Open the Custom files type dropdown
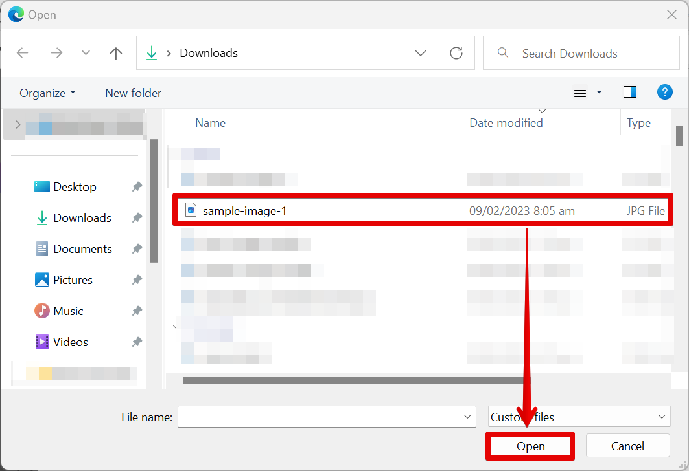Image resolution: width=689 pixels, height=471 pixels. coord(578,417)
